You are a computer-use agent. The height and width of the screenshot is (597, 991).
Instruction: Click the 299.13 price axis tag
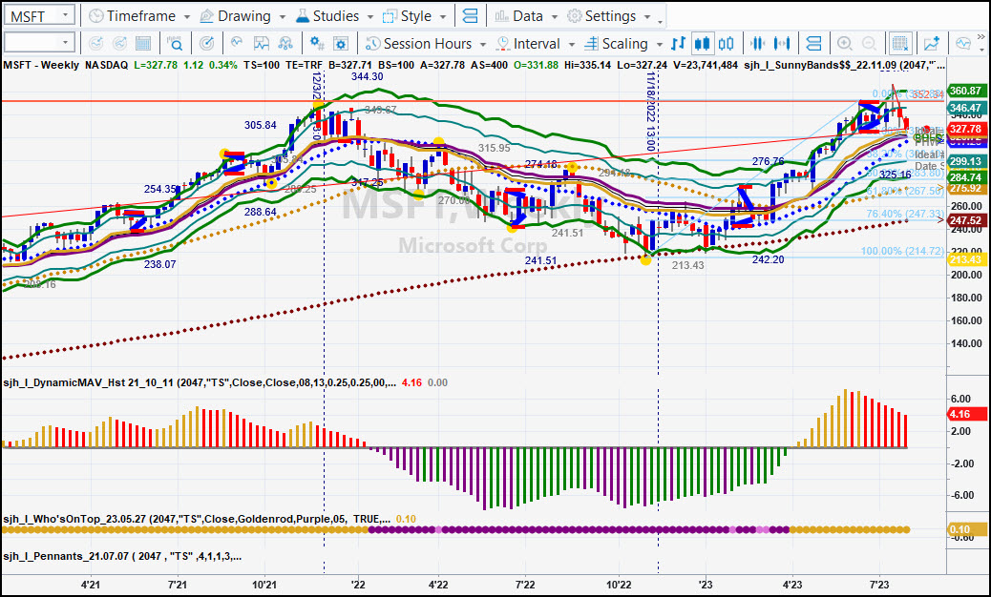point(966,161)
